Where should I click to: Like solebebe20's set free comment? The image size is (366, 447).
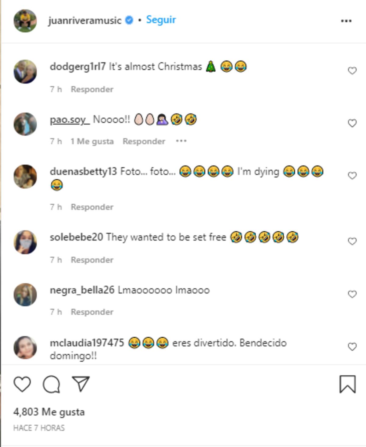[352, 241]
